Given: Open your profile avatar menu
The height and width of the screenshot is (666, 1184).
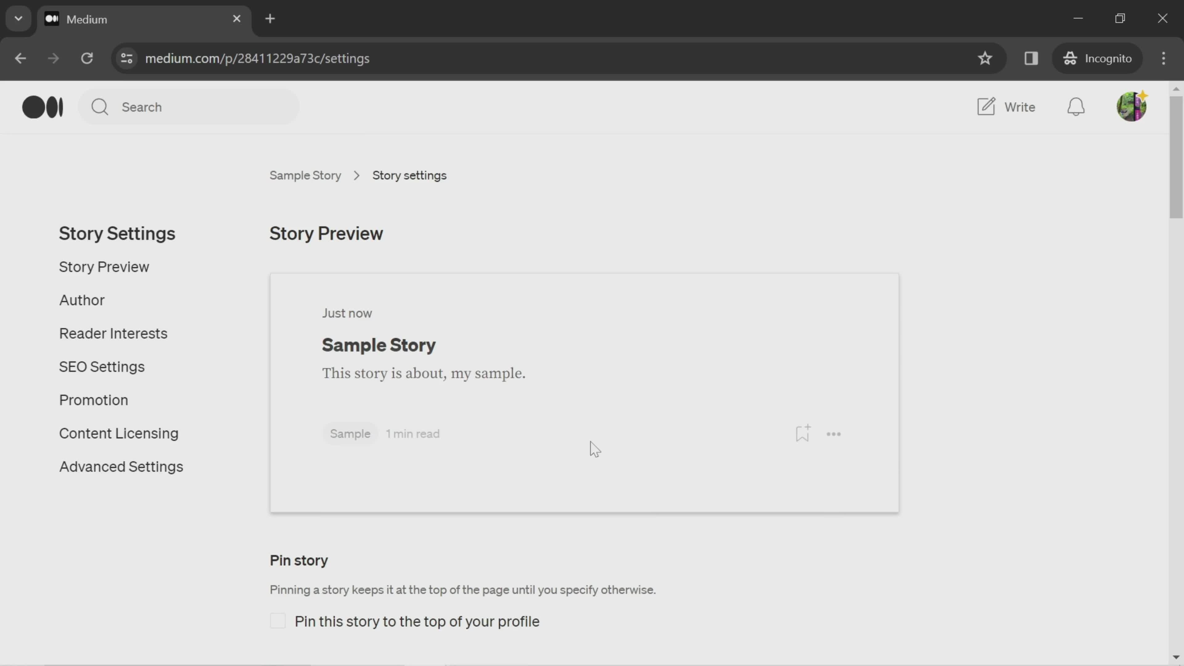Looking at the screenshot, I should pyautogui.click(x=1132, y=107).
